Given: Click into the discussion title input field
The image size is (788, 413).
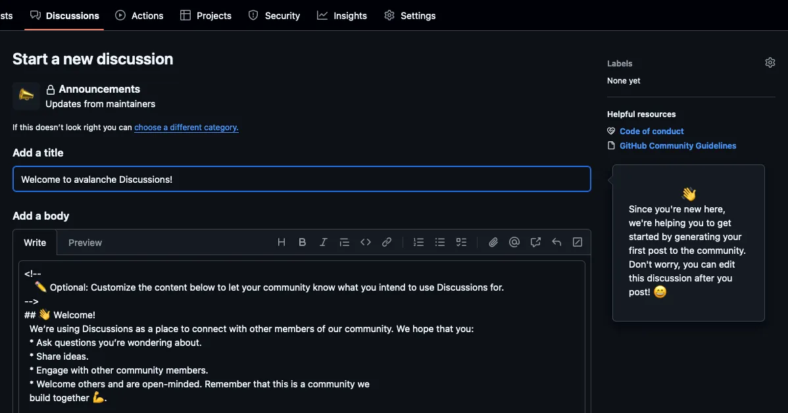Looking at the screenshot, I should [x=301, y=180].
